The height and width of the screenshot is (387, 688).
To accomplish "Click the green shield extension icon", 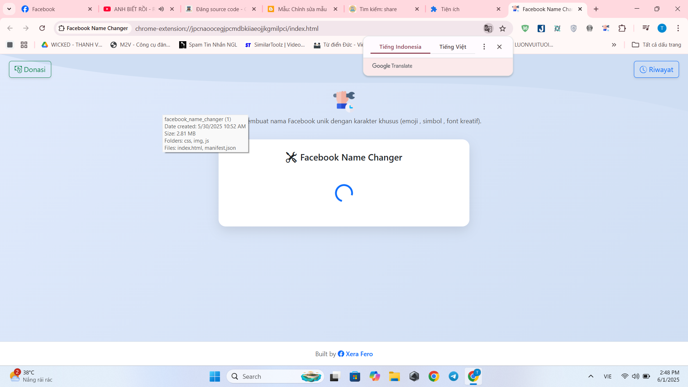I will 525,28.
